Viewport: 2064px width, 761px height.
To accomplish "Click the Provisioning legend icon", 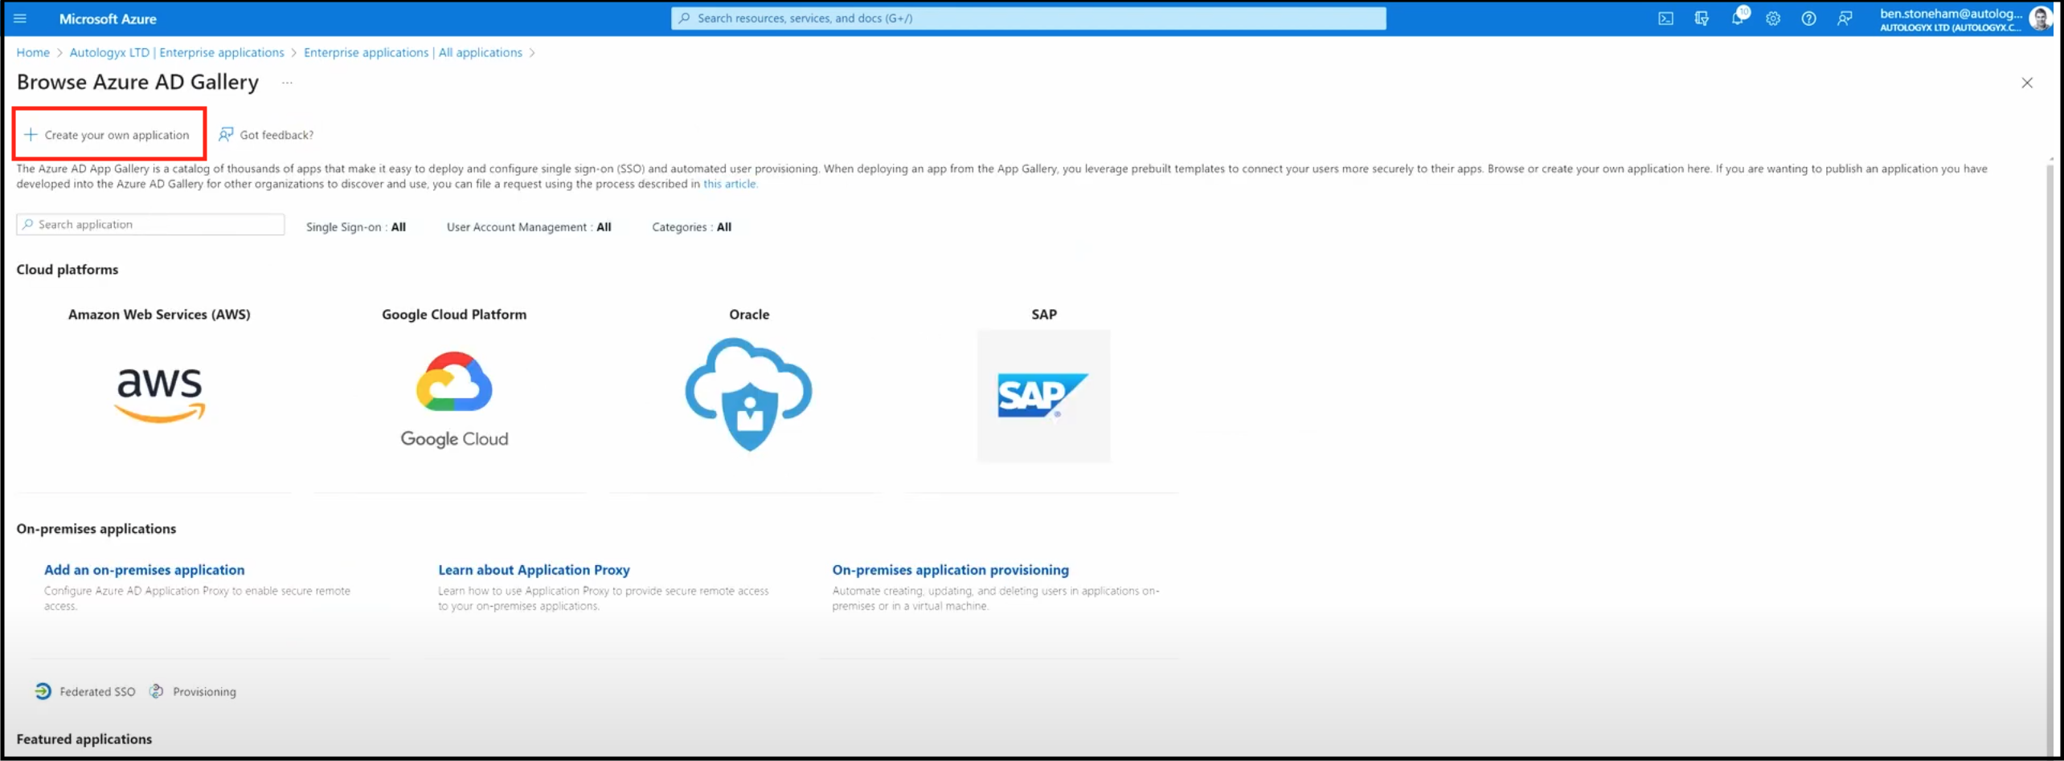I will coord(157,691).
